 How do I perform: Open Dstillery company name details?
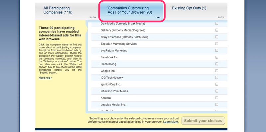123,30
